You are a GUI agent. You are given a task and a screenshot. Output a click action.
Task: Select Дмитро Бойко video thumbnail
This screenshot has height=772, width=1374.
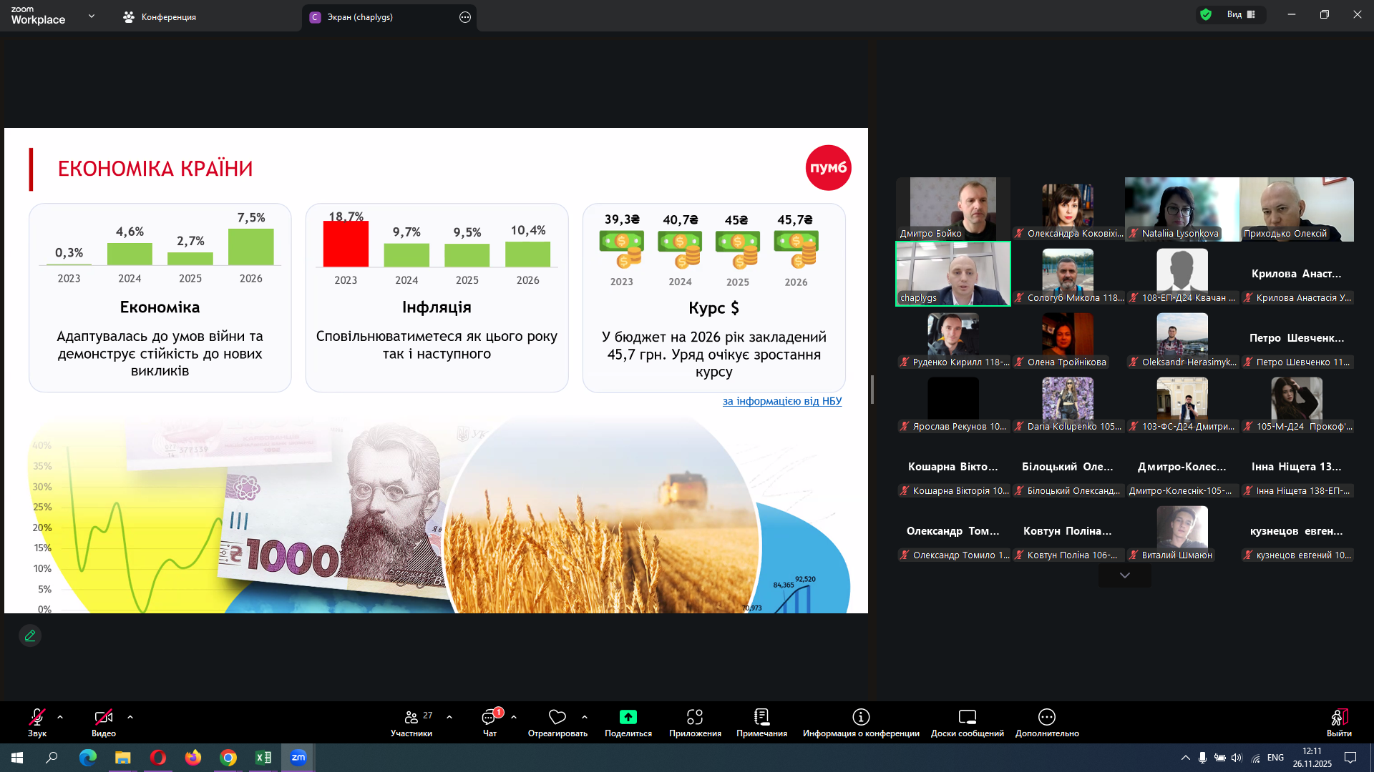pyautogui.click(x=952, y=209)
